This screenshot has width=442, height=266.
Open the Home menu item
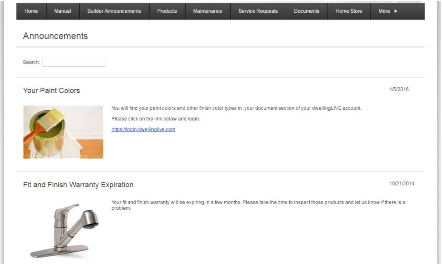[31, 11]
